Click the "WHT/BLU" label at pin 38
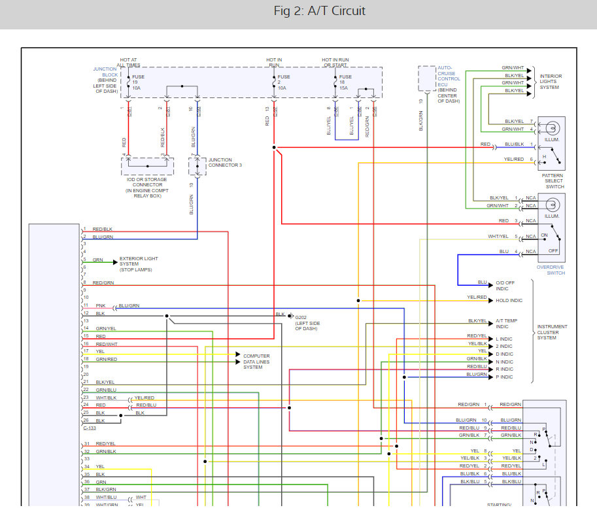The width and height of the screenshot is (597, 527). [x=106, y=498]
